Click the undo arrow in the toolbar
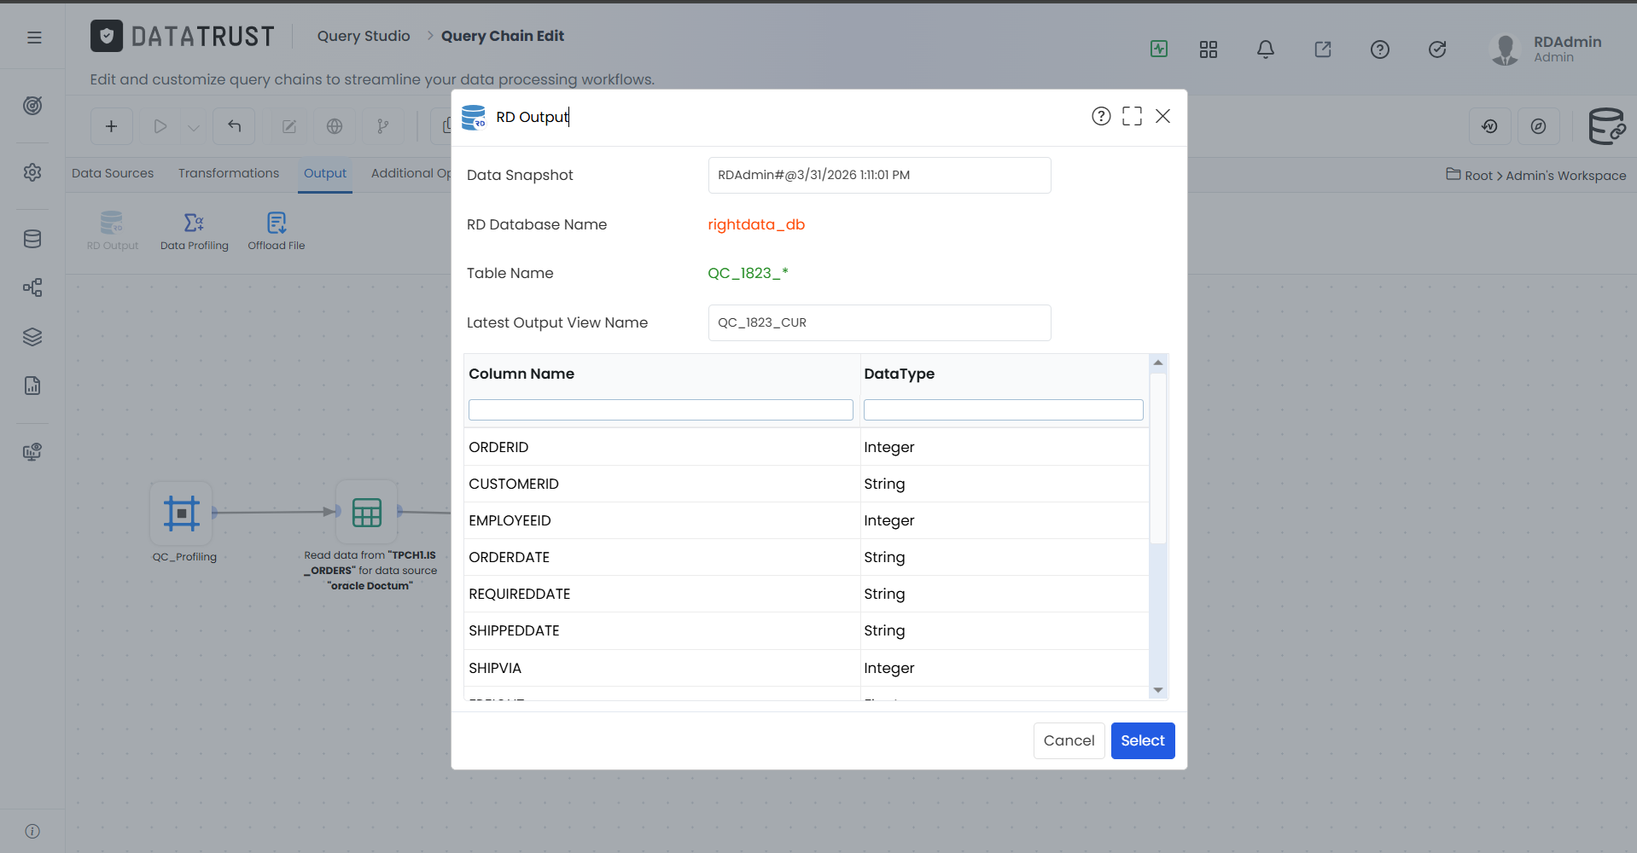 [234, 126]
